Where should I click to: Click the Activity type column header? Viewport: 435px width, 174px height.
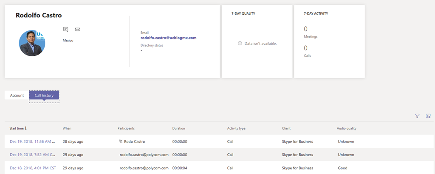click(236, 128)
